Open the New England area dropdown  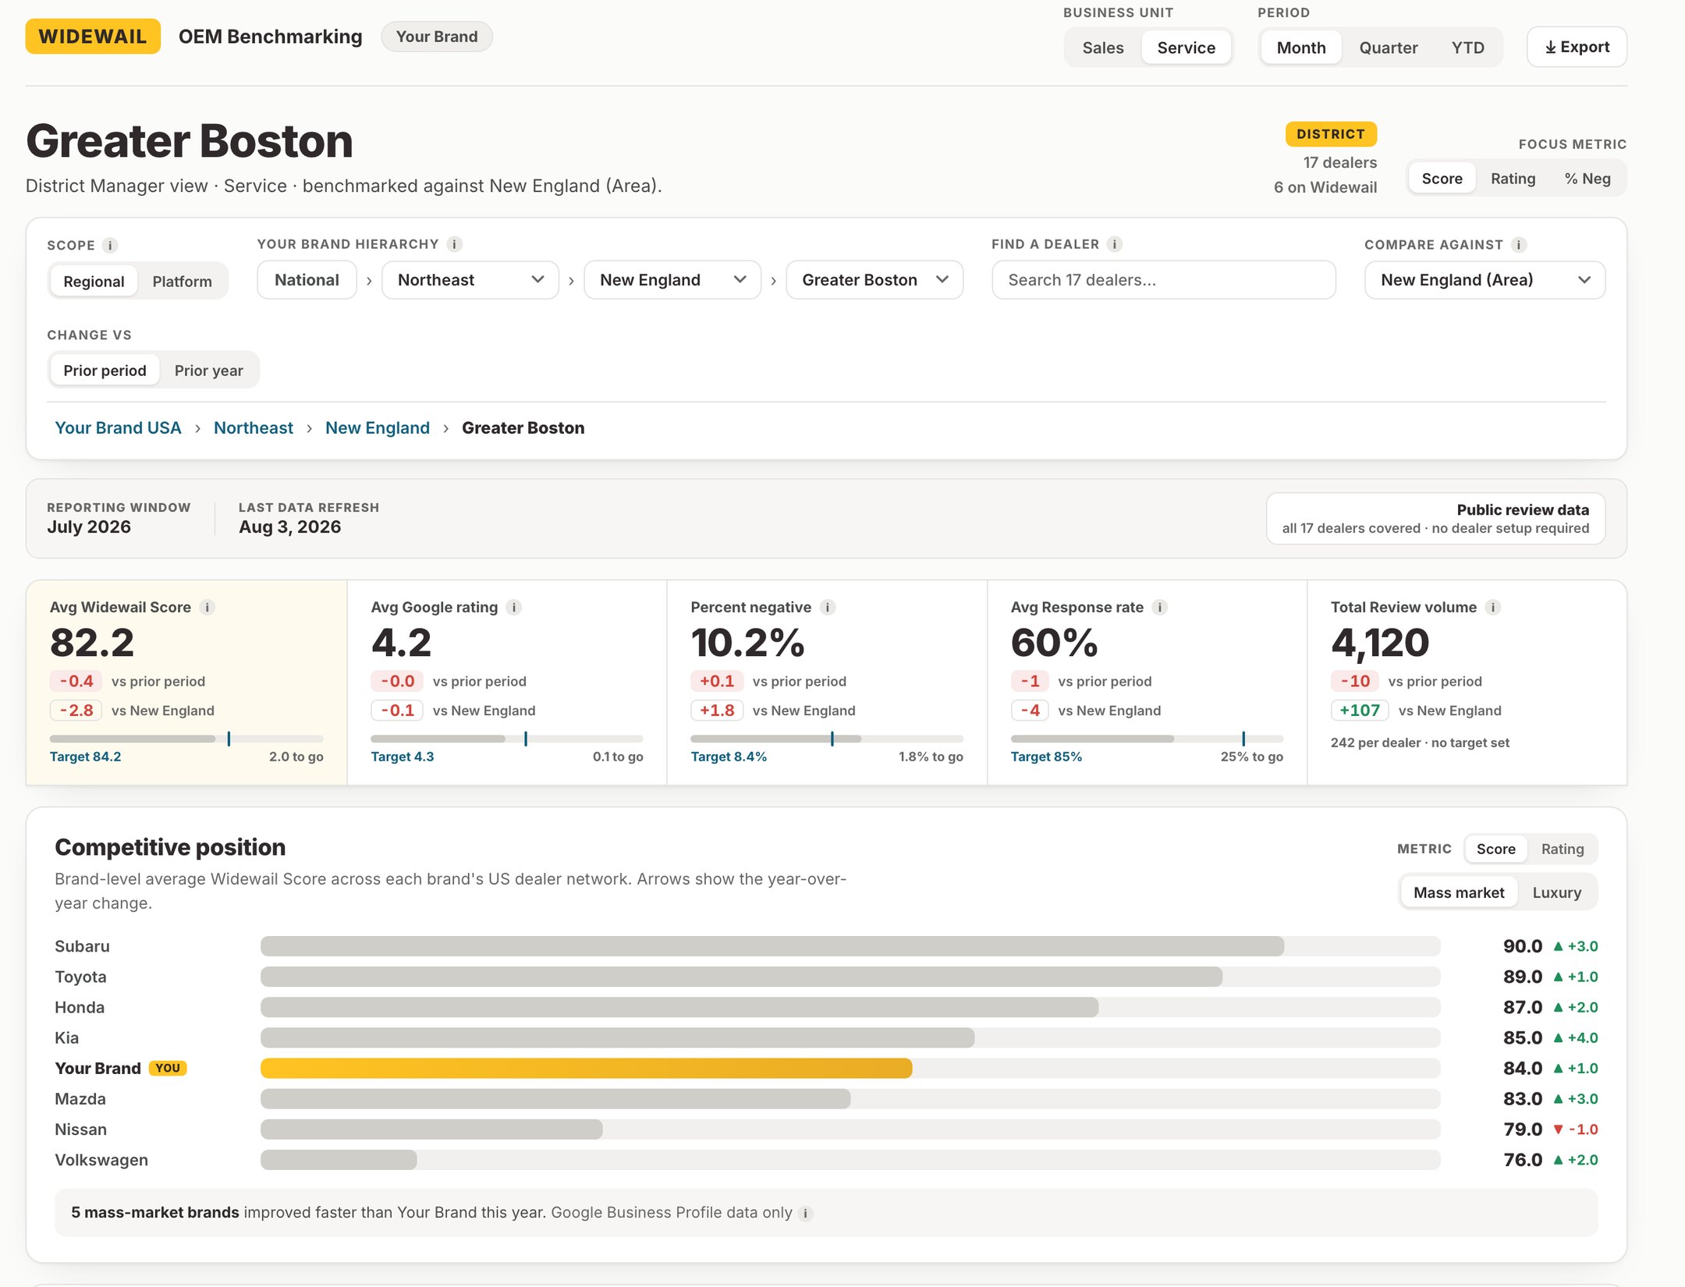[672, 280]
